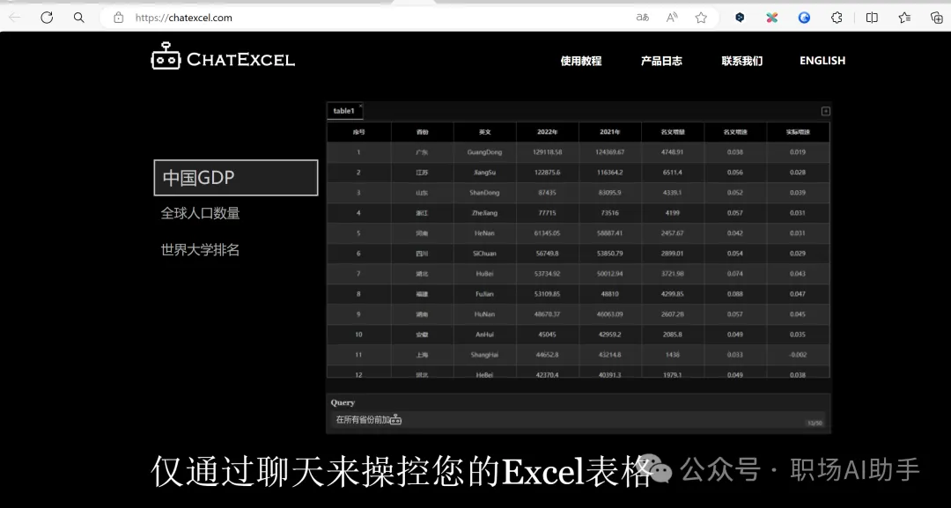The height and width of the screenshot is (508, 951).
Task: Open the collections icon in browser toolbar
Action: point(936,18)
